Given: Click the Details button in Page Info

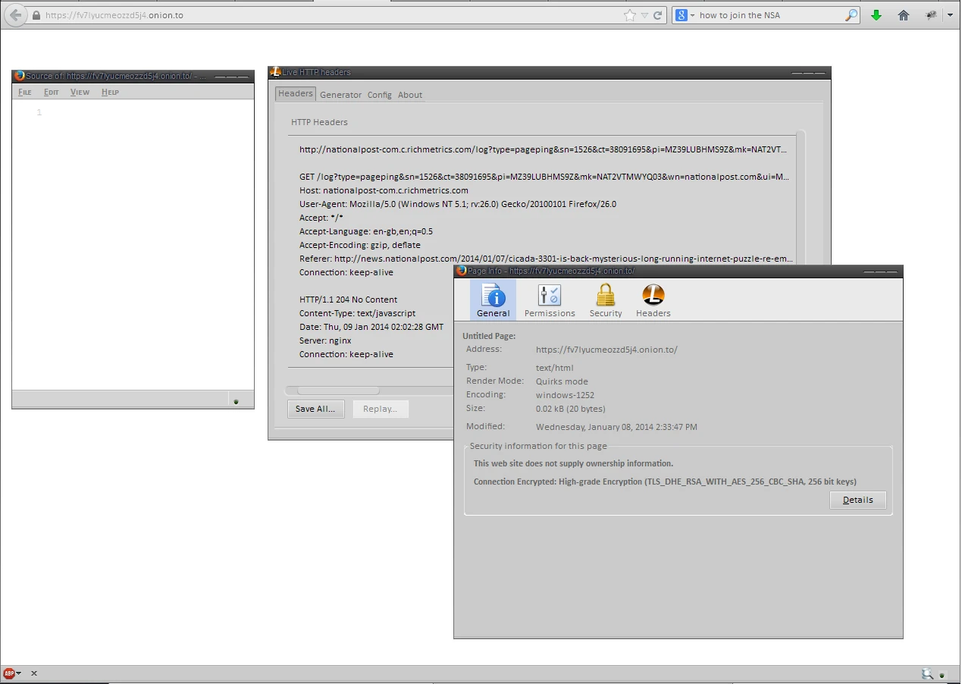Looking at the screenshot, I should tap(858, 500).
